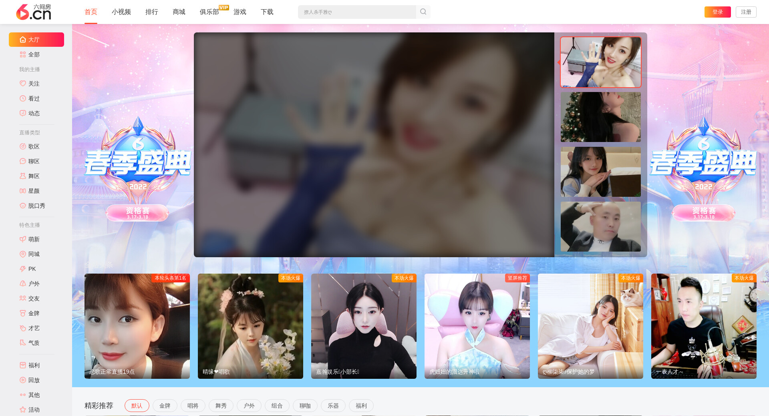Open the 竖屏推荐 stream card

[477, 326]
